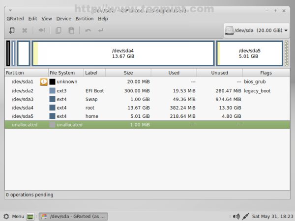Click the Used column header

tap(174, 73)
